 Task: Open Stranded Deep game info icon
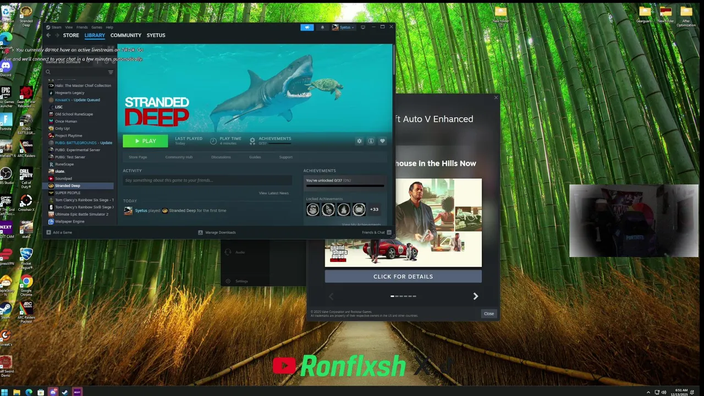[x=371, y=141]
